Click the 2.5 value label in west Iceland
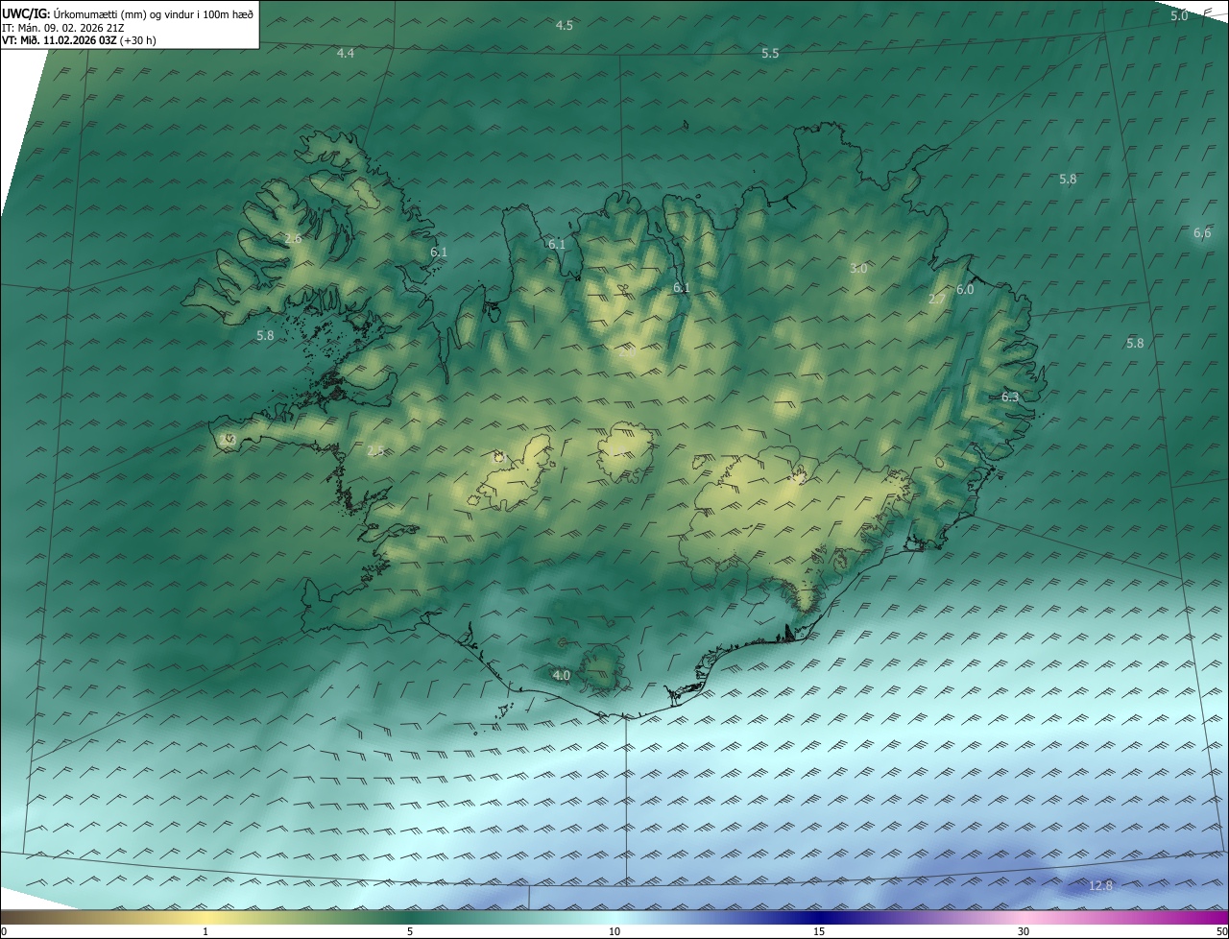Image resolution: width=1229 pixels, height=939 pixels. (375, 450)
